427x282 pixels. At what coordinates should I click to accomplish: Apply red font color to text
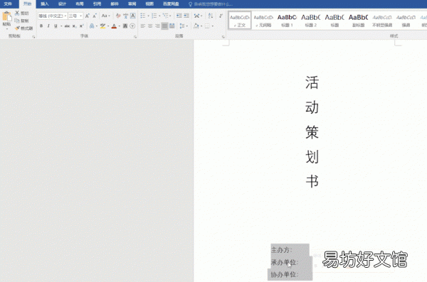click(114, 26)
